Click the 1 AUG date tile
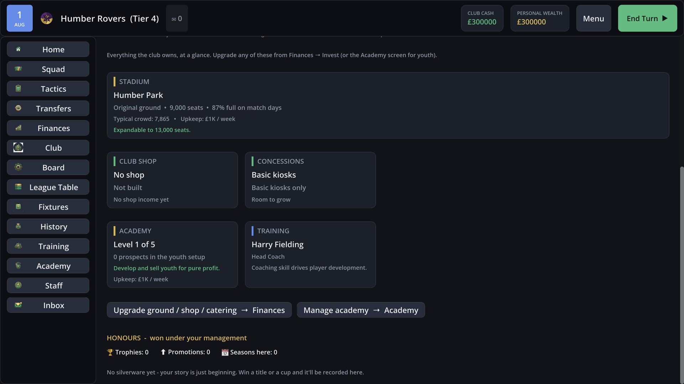This screenshot has height=384, width=684. (20, 18)
